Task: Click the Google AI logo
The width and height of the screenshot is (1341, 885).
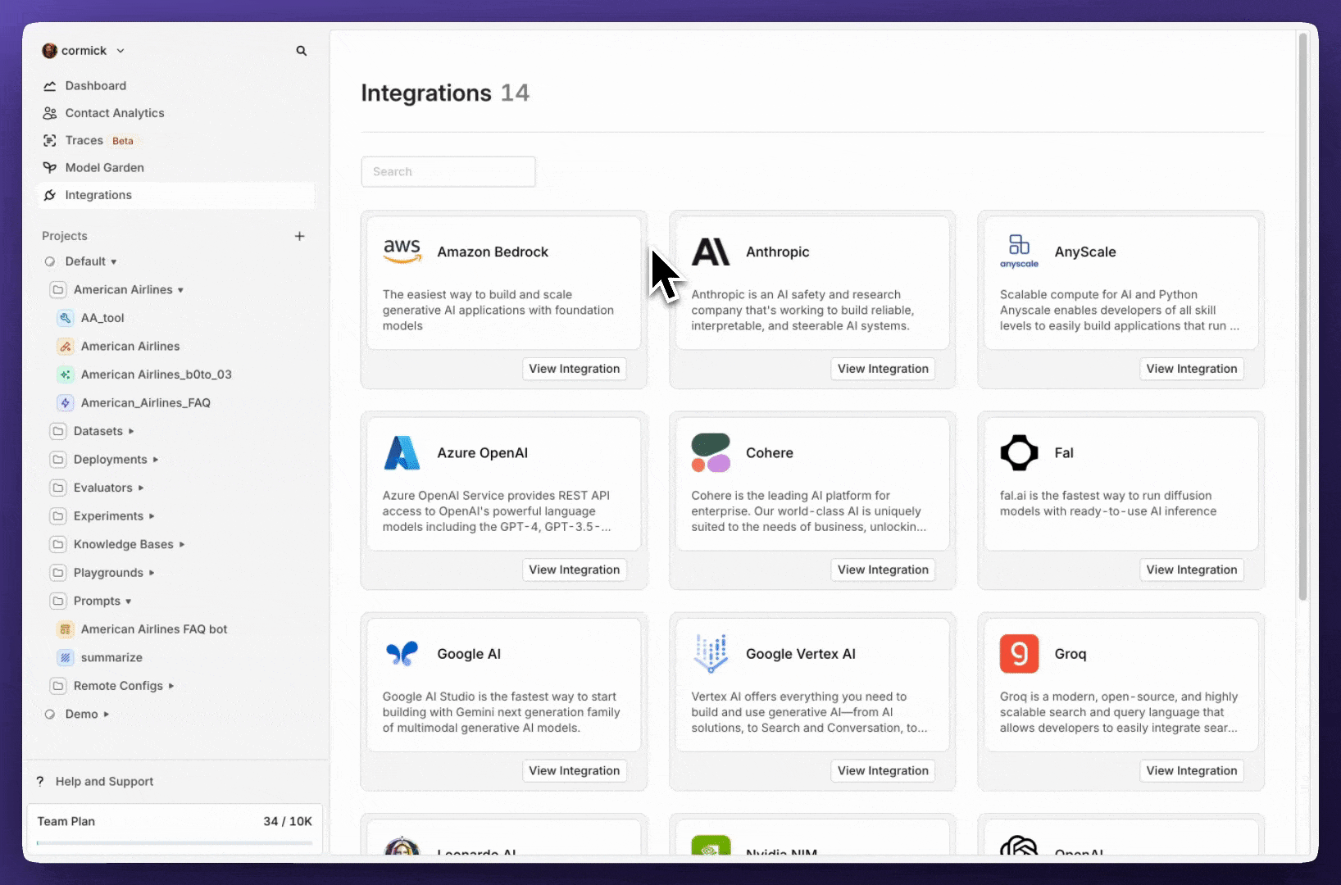Action: pos(402,653)
